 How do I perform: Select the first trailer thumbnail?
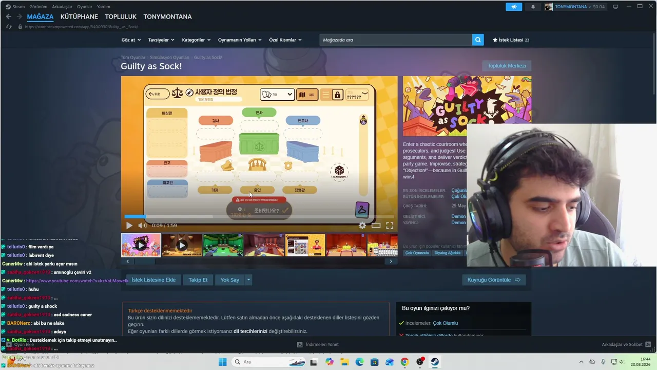pos(141,245)
